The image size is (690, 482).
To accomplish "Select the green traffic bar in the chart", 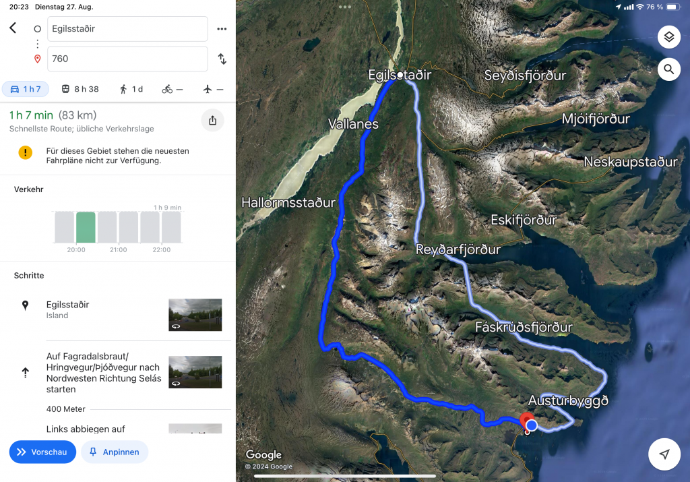I will point(86,227).
